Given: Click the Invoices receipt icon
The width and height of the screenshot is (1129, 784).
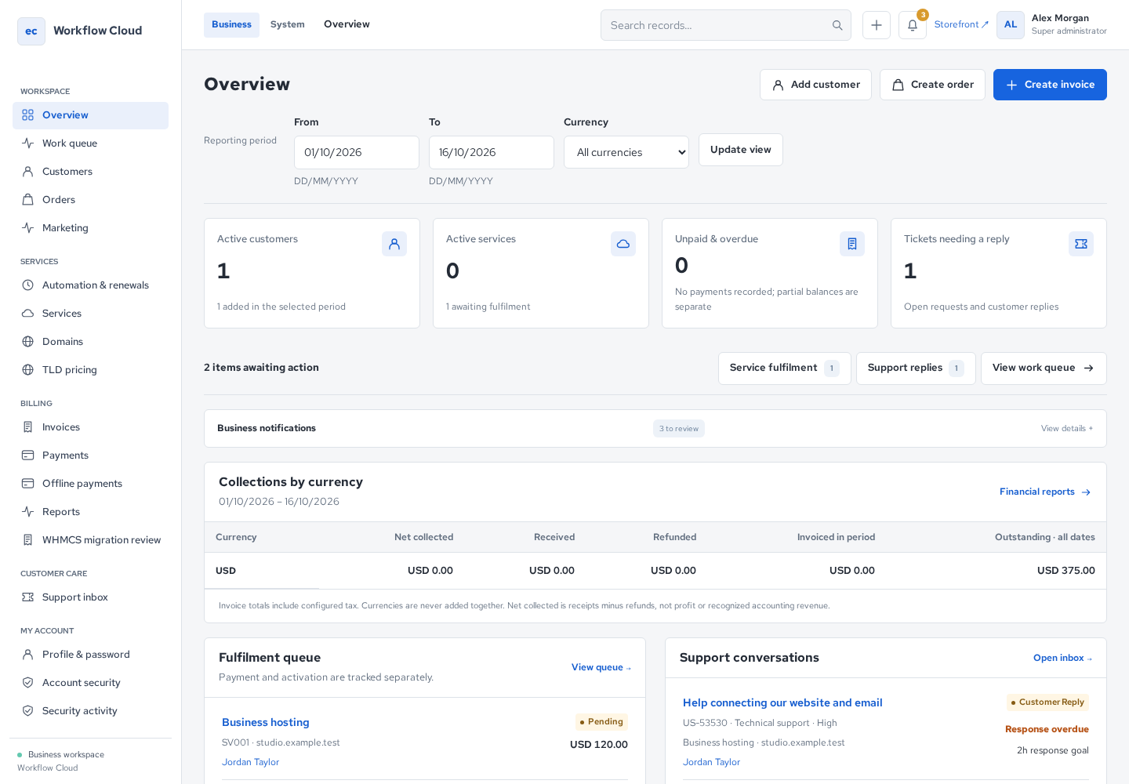Looking at the screenshot, I should click(x=28, y=427).
